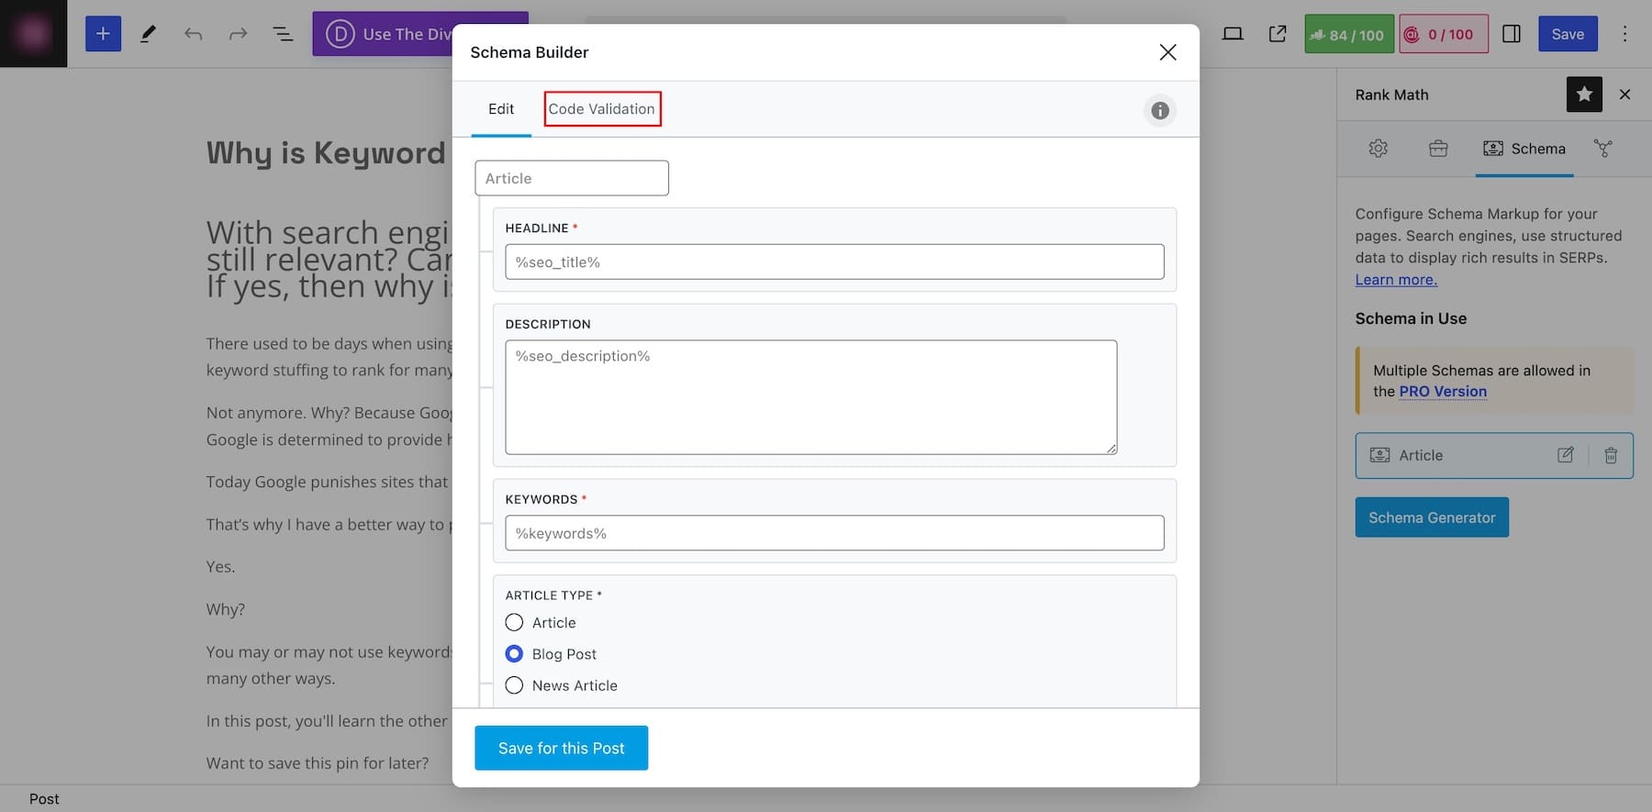Click the Headline input field
Screen dimensions: 1652x812
coord(834,261)
